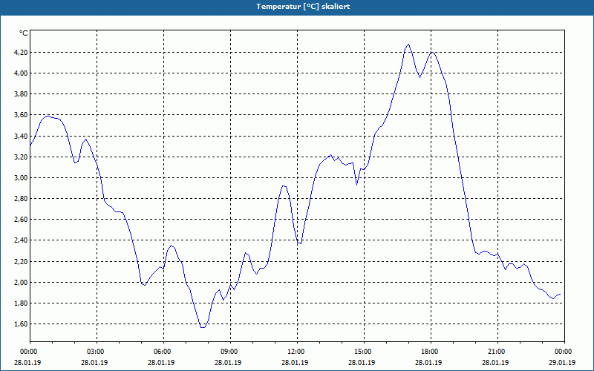Select the 4,00 y-axis value
Image resolution: width=594 pixels, height=371 pixels.
21,73
